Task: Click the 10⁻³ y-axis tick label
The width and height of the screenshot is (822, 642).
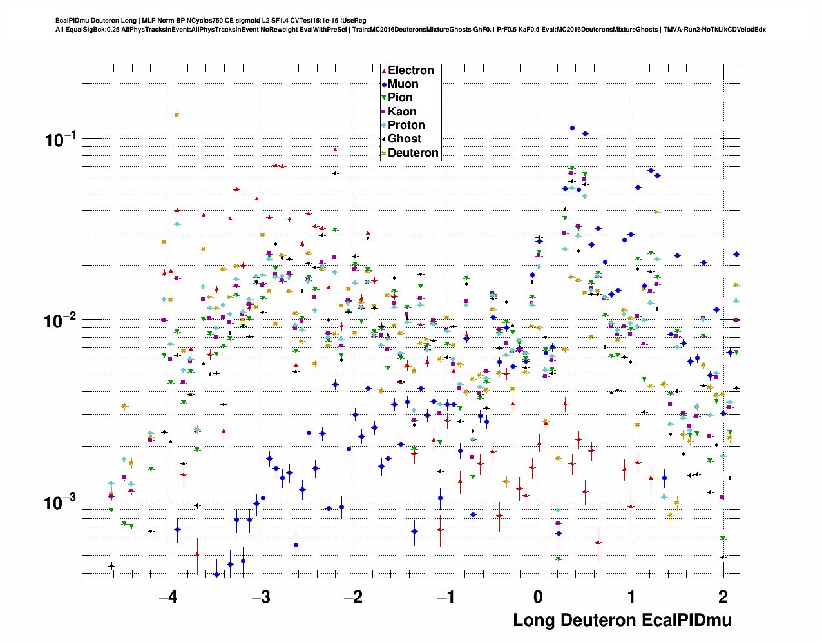Action: [x=61, y=502]
